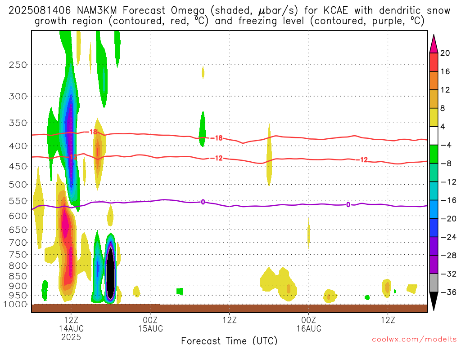Click the pink upper colorbar arrow tip

[434, 44]
